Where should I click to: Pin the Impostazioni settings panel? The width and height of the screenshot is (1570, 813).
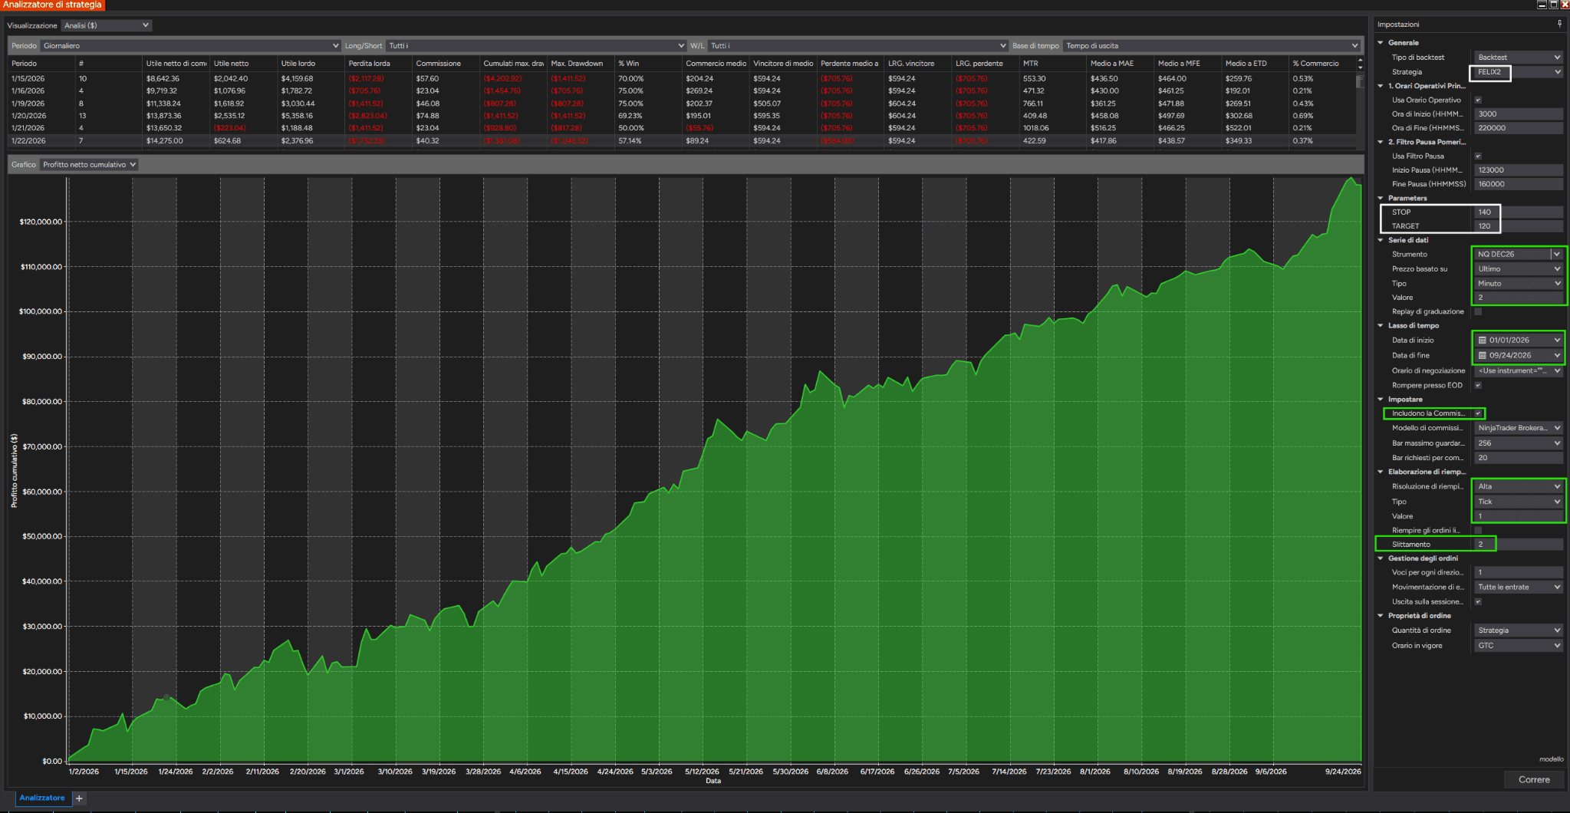coord(1559,24)
